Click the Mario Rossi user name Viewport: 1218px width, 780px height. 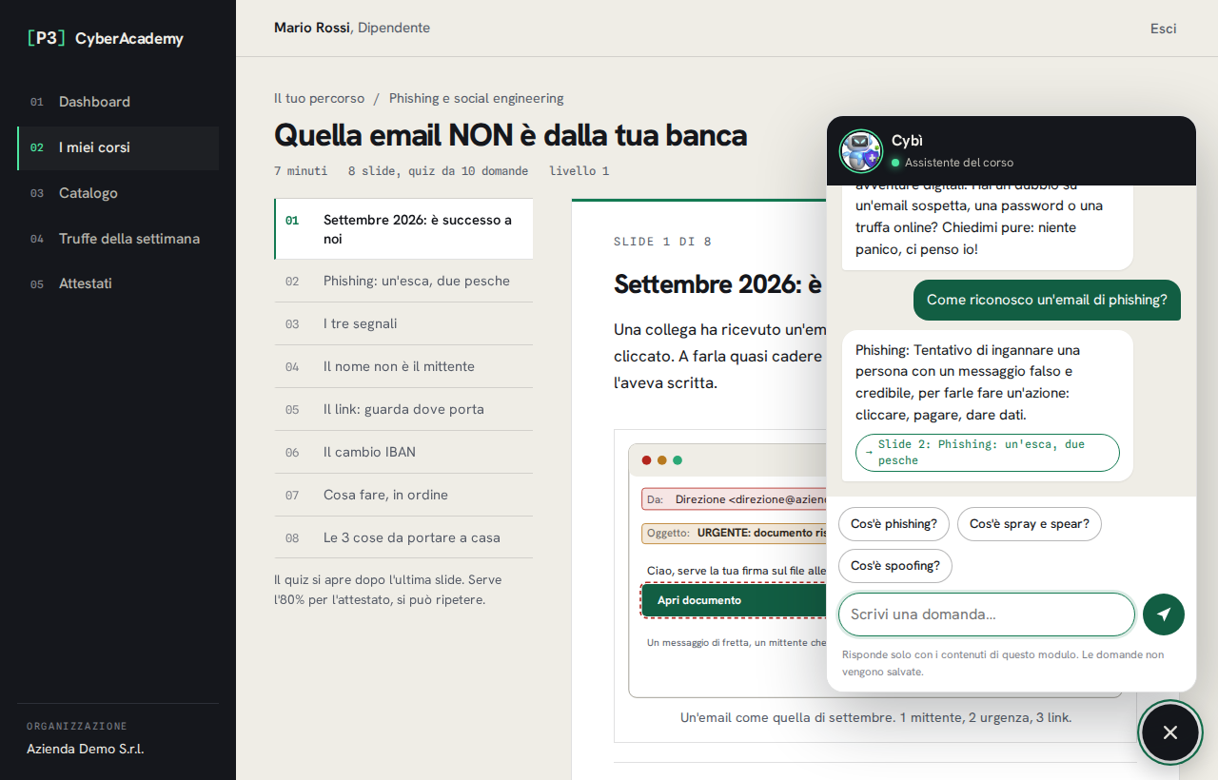(312, 28)
